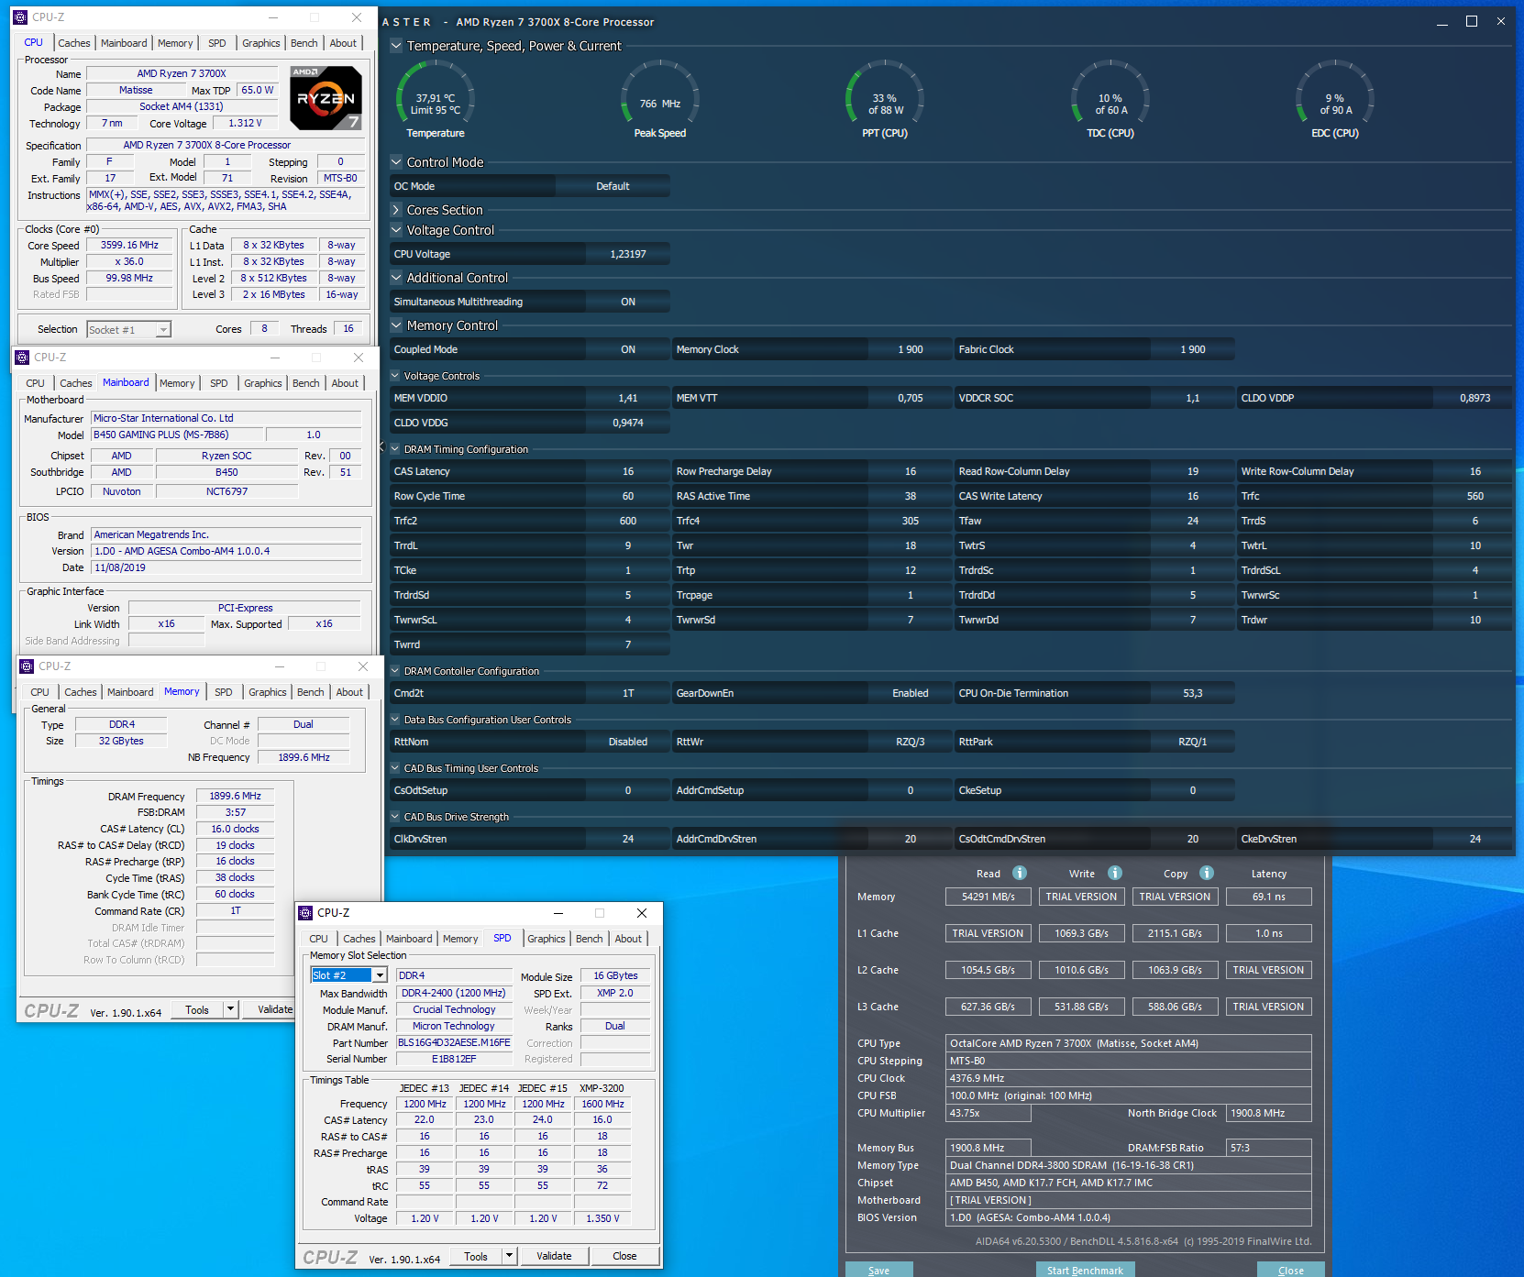Click the EDC (CPU) gauge

point(1334,99)
